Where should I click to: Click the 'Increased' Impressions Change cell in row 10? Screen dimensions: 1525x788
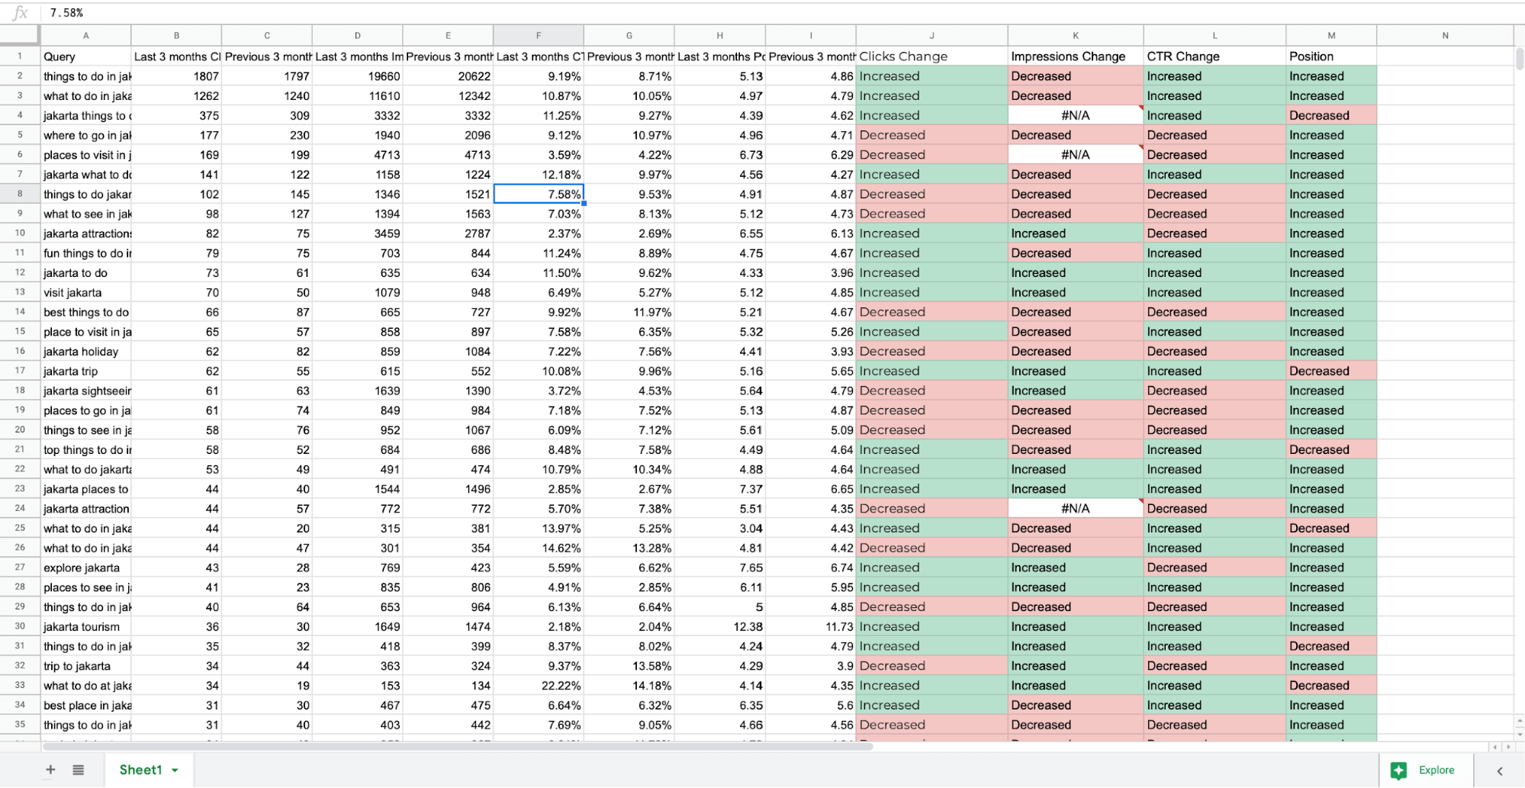[1076, 233]
